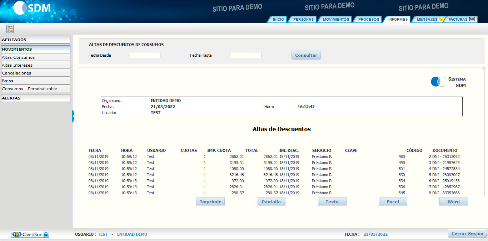Click document cell 5 DNI - 28003007

click(444, 175)
